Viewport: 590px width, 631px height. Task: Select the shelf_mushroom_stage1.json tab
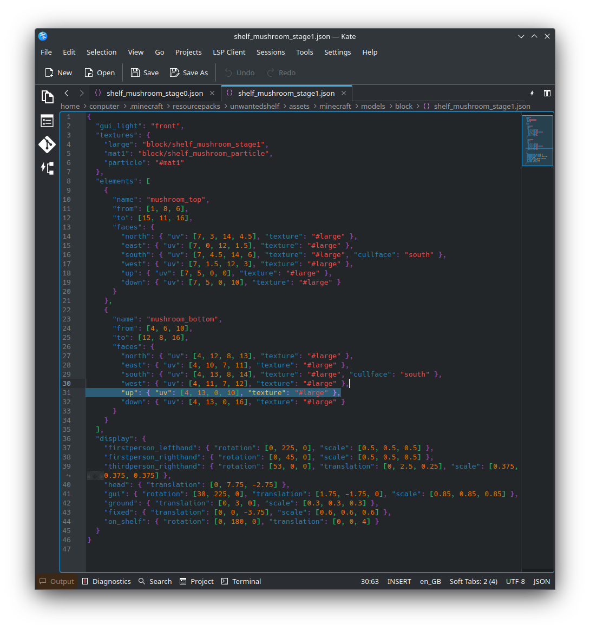point(286,93)
